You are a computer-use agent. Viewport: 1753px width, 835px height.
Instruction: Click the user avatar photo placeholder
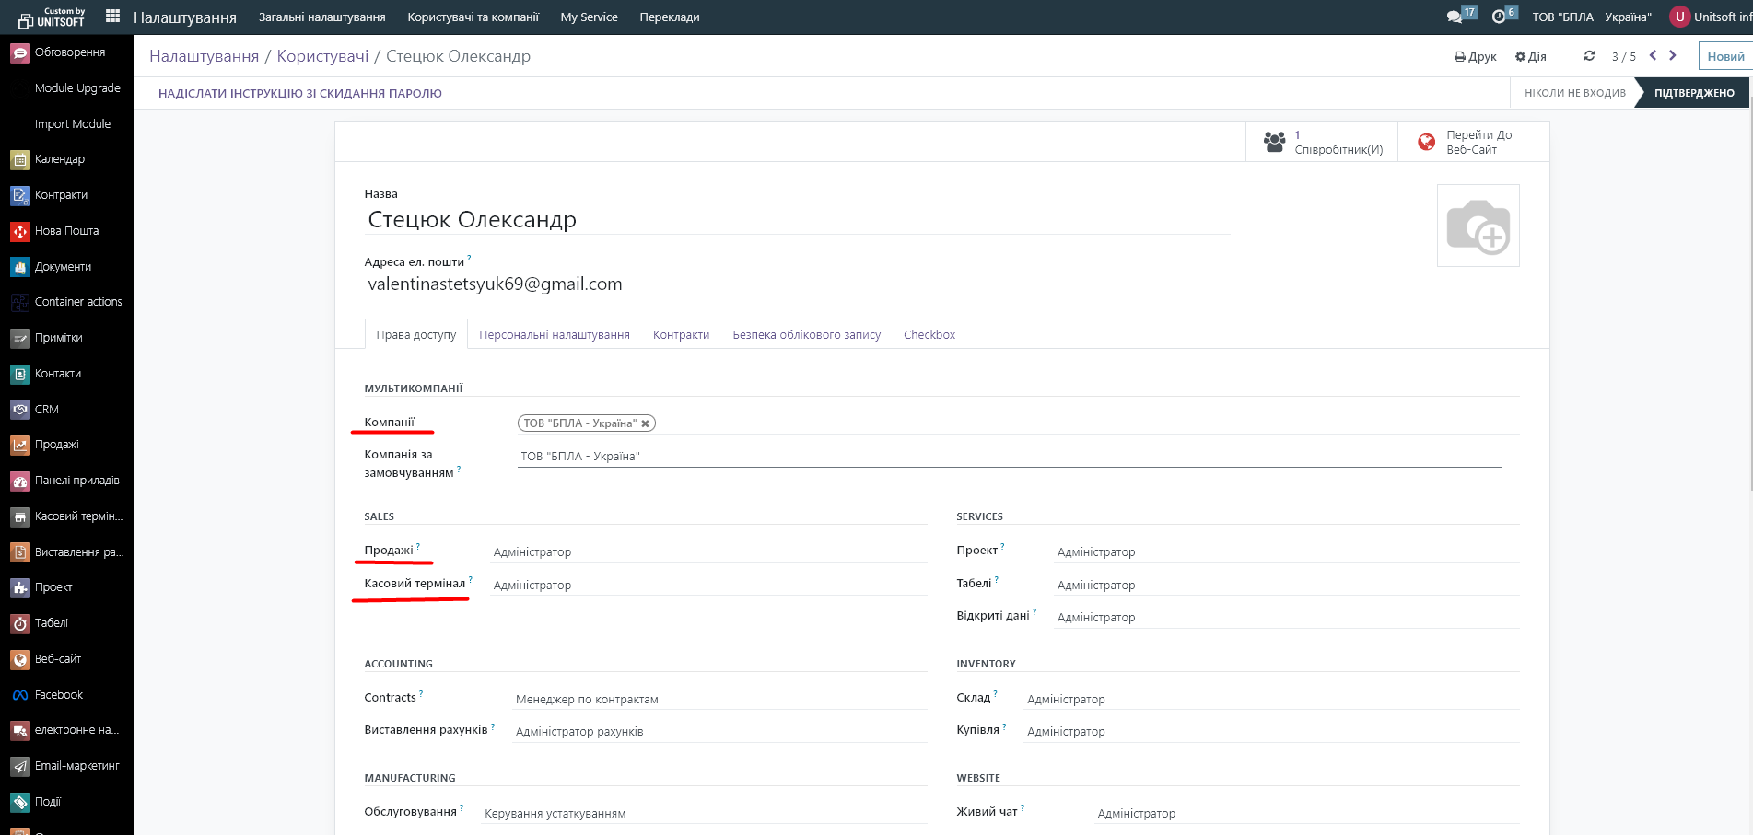(x=1478, y=226)
